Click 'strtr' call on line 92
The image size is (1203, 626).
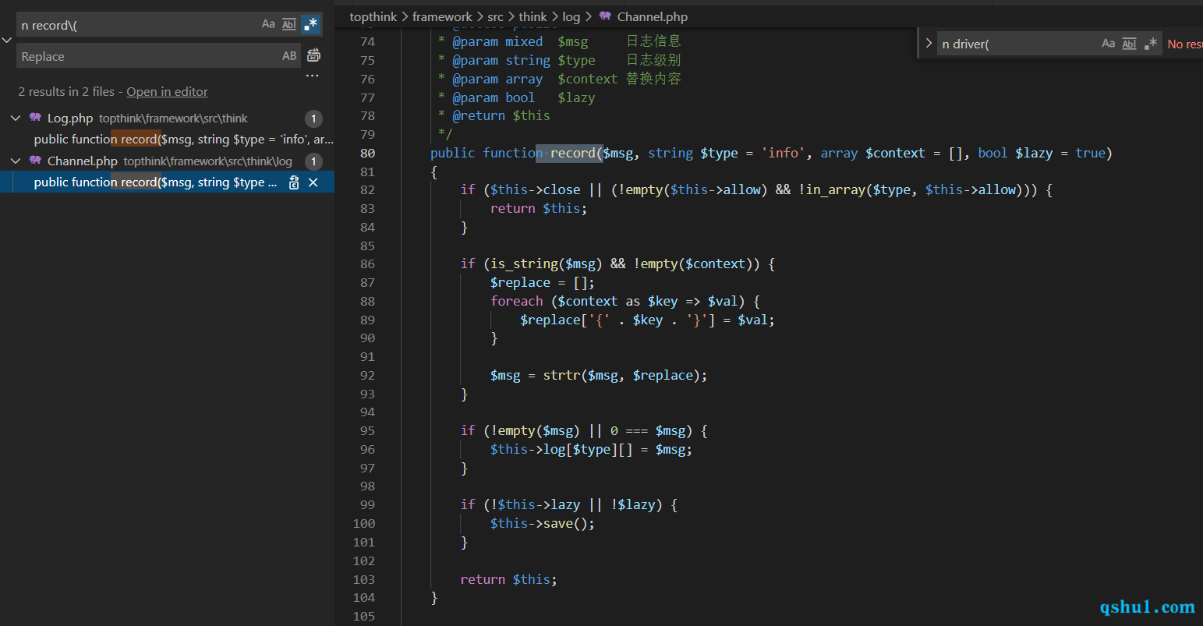coord(561,375)
